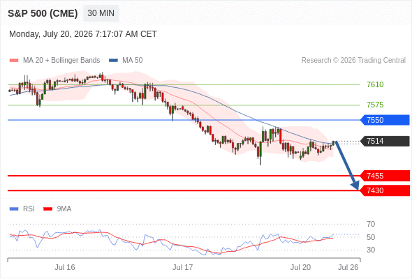Click the Jul 26 date marker
The height and width of the screenshot is (279, 412).
tap(348, 267)
